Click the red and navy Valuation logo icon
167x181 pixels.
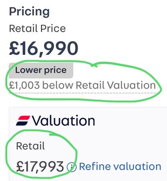click(23, 121)
